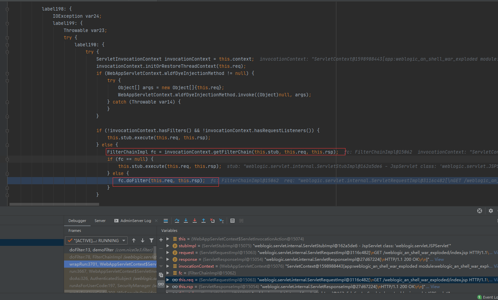Collapse code fold at label190 line

(7, 45)
